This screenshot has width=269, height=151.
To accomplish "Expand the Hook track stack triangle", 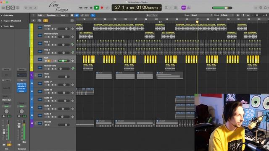I will tap(36, 75).
